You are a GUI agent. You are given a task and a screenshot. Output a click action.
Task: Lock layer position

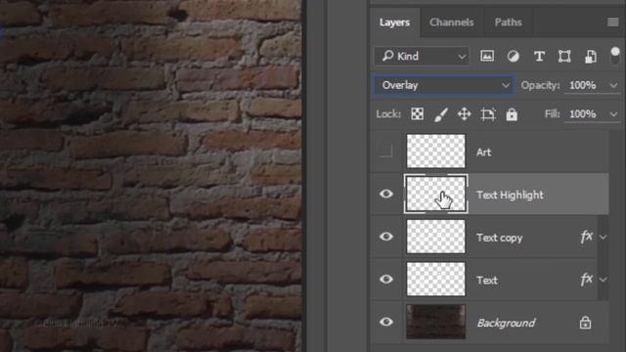coord(464,114)
